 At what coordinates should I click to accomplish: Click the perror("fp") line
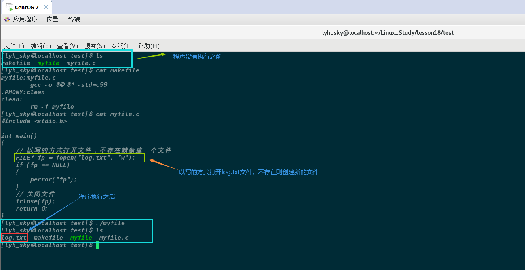53,179
